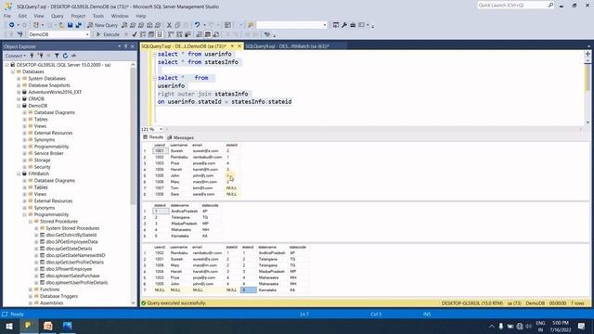594x334 pixels.
Task: Close the Object Explorer panel
Action: click(x=133, y=46)
